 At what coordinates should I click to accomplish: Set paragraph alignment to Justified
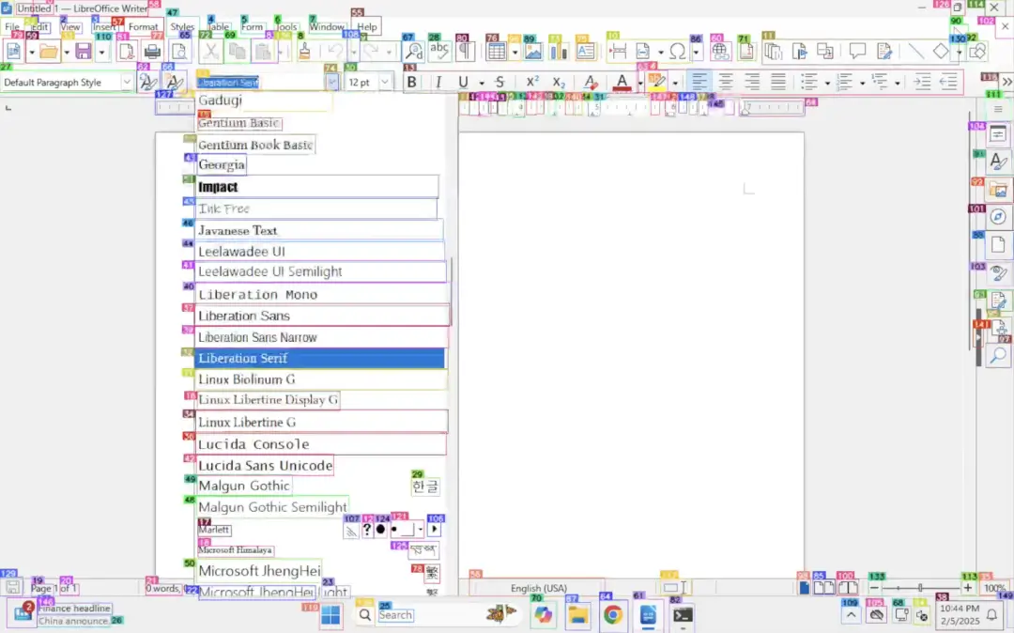778,82
